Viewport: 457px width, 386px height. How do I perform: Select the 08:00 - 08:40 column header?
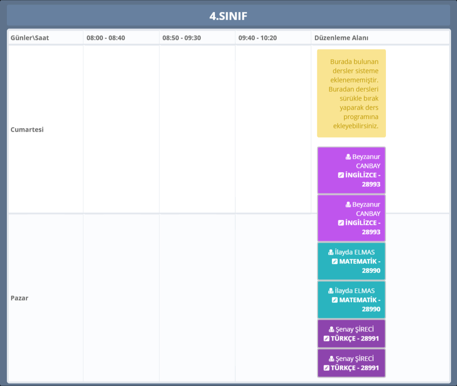click(x=105, y=38)
